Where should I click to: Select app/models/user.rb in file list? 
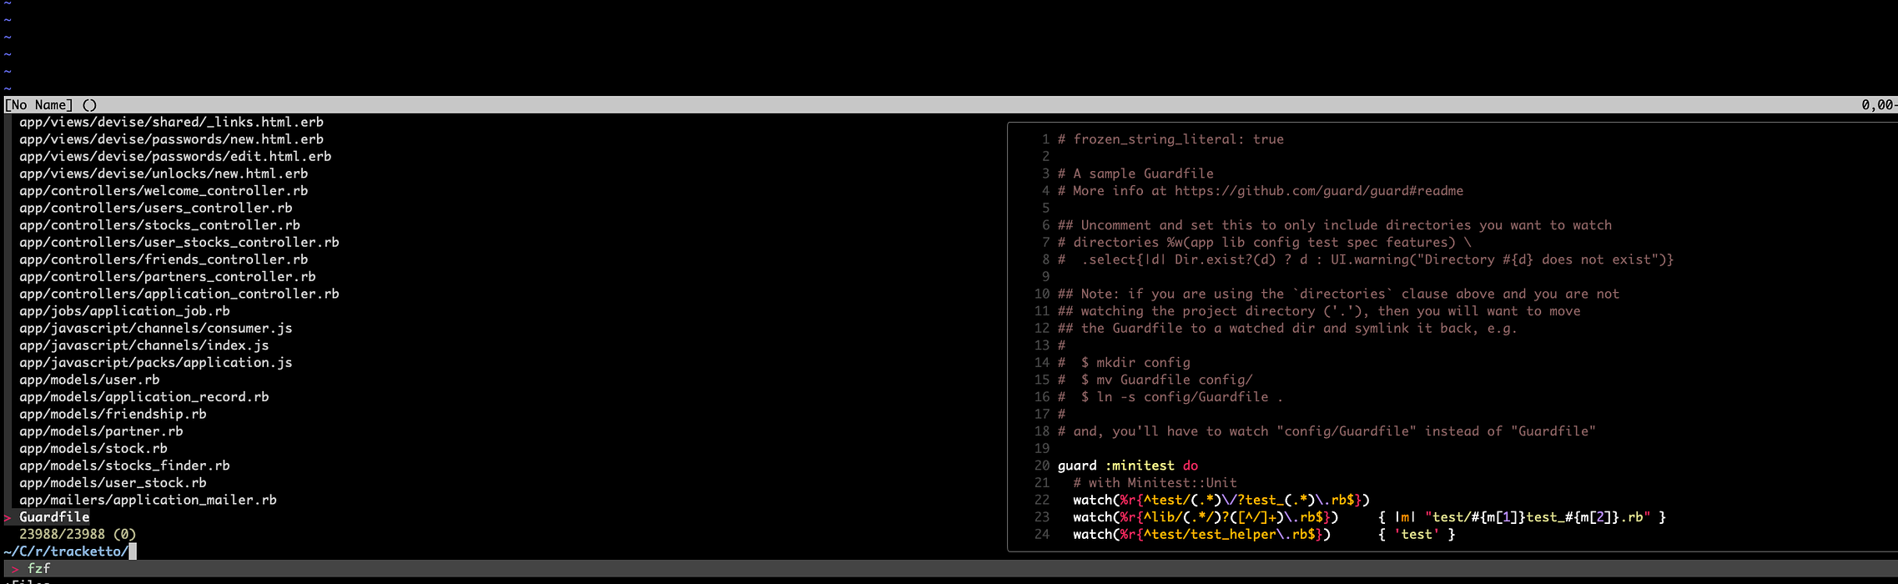(x=89, y=380)
